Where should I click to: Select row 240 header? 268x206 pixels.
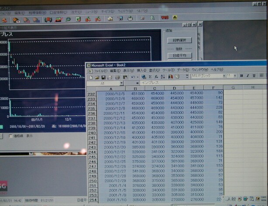[92, 133]
